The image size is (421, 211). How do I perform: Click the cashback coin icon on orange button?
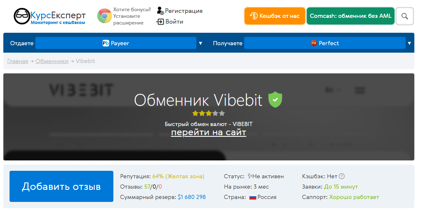[x=253, y=16]
